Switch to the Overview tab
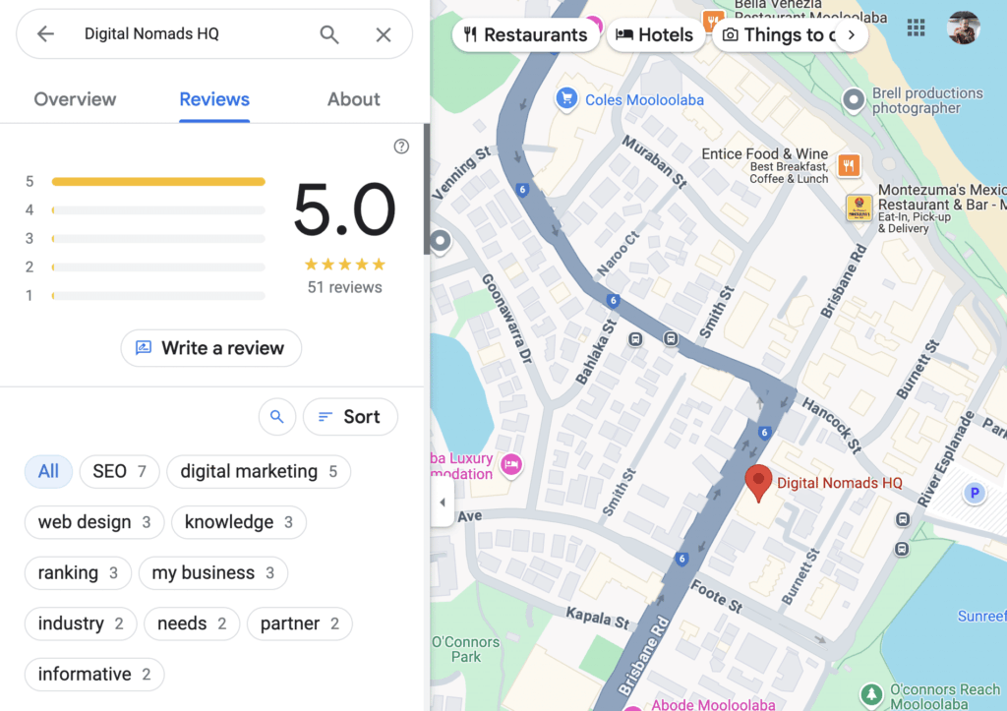Screen dimensions: 1007x711 point(75,99)
